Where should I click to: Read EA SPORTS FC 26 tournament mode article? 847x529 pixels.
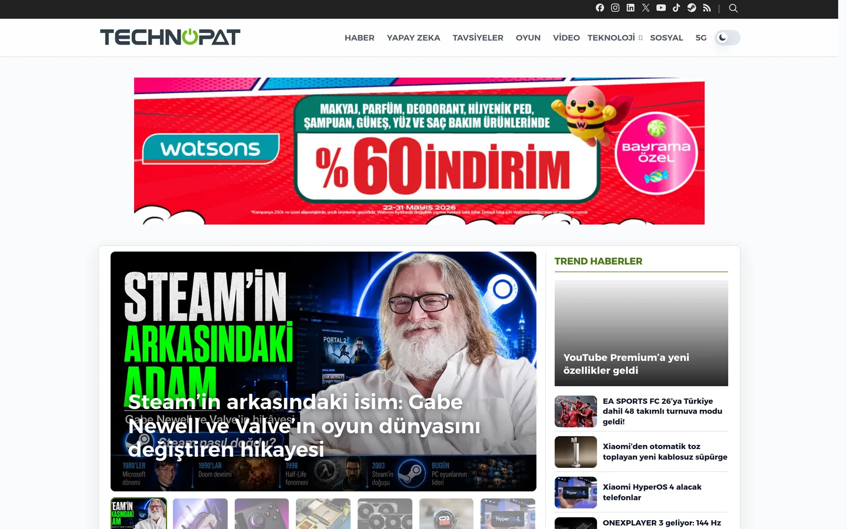coord(663,411)
